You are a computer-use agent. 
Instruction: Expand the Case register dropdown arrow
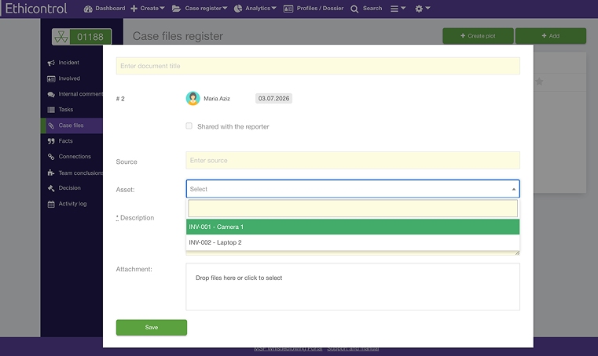(x=225, y=8)
